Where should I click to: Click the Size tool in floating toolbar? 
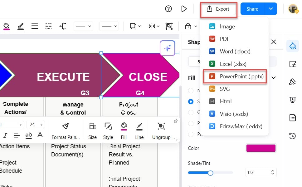pyautogui.click(x=92, y=131)
